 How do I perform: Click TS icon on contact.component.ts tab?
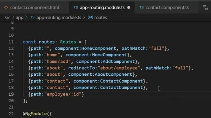[x=141, y=8]
